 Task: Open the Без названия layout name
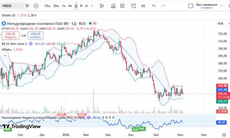click(x=207, y=5)
